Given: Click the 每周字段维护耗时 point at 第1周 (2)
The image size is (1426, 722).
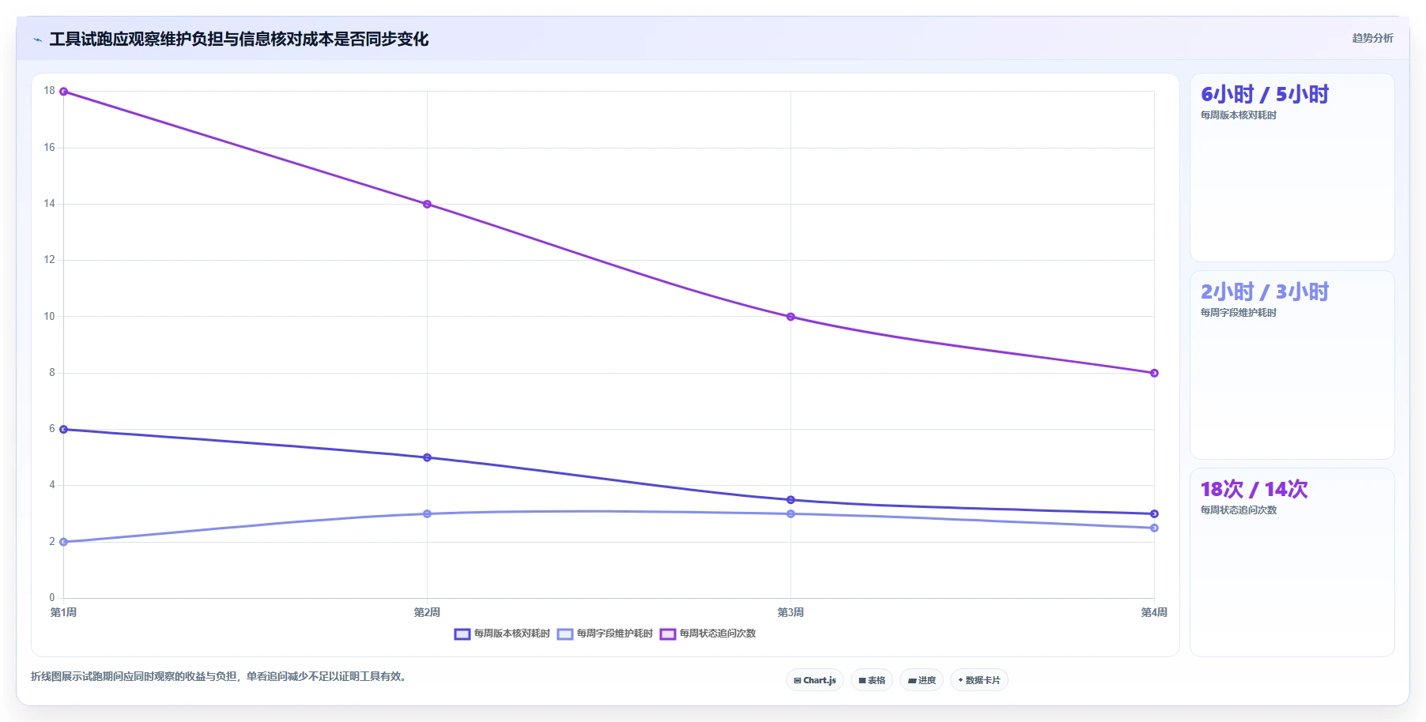Looking at the screenshot, I should [63, 542].
